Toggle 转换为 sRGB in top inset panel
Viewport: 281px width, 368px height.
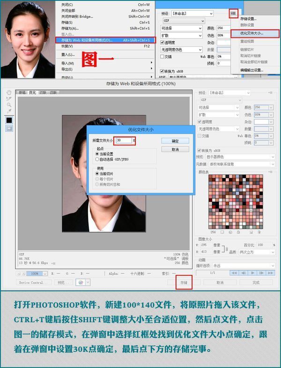click(162, 71)
